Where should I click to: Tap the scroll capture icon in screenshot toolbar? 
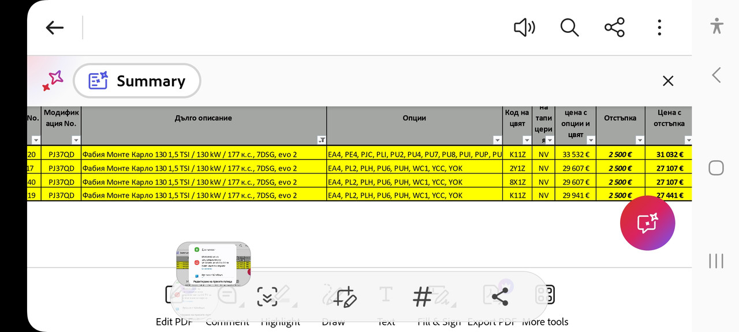tap(267, 297)
